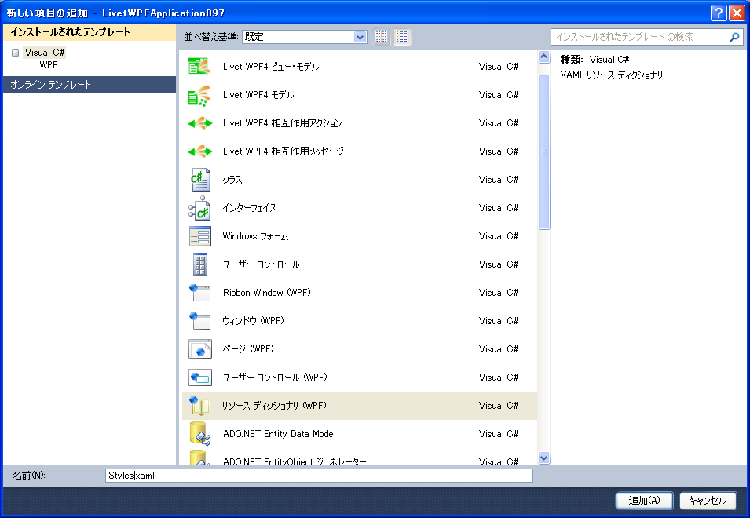Select the Livet WPF4 相互作用メッセージ label
This screenshot has height=518, width=750.
pos(284,151)
